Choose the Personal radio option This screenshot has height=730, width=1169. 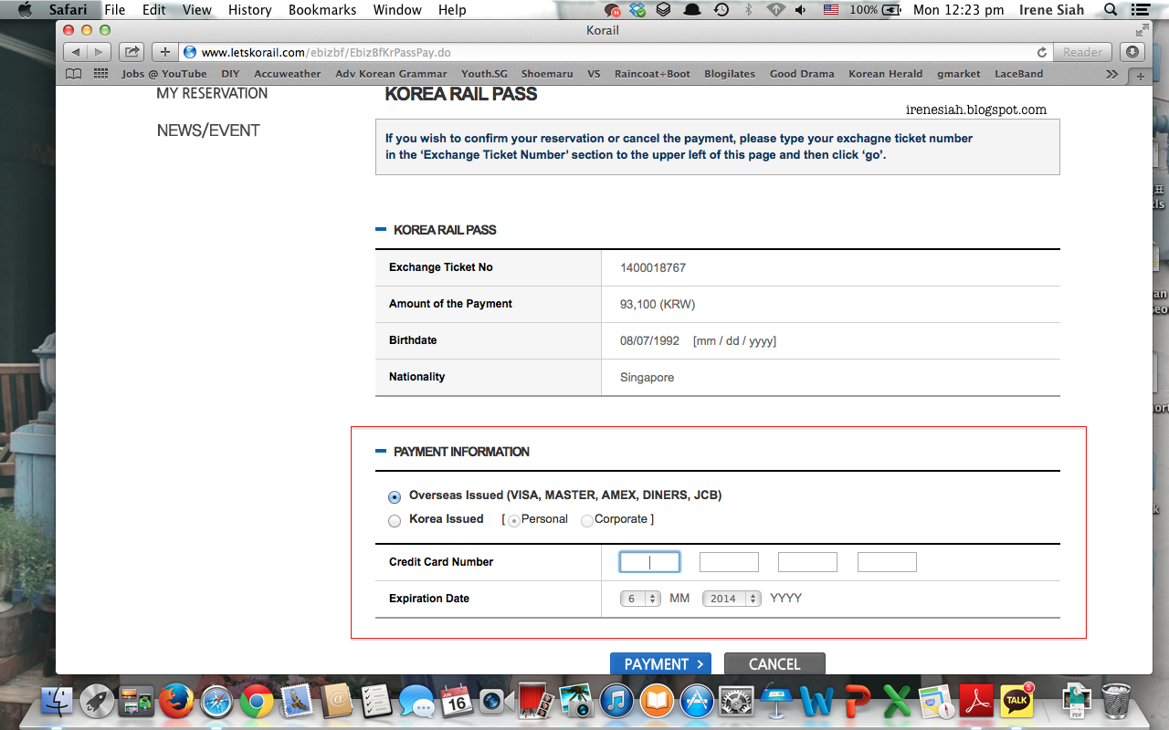[x=514, y=520]
